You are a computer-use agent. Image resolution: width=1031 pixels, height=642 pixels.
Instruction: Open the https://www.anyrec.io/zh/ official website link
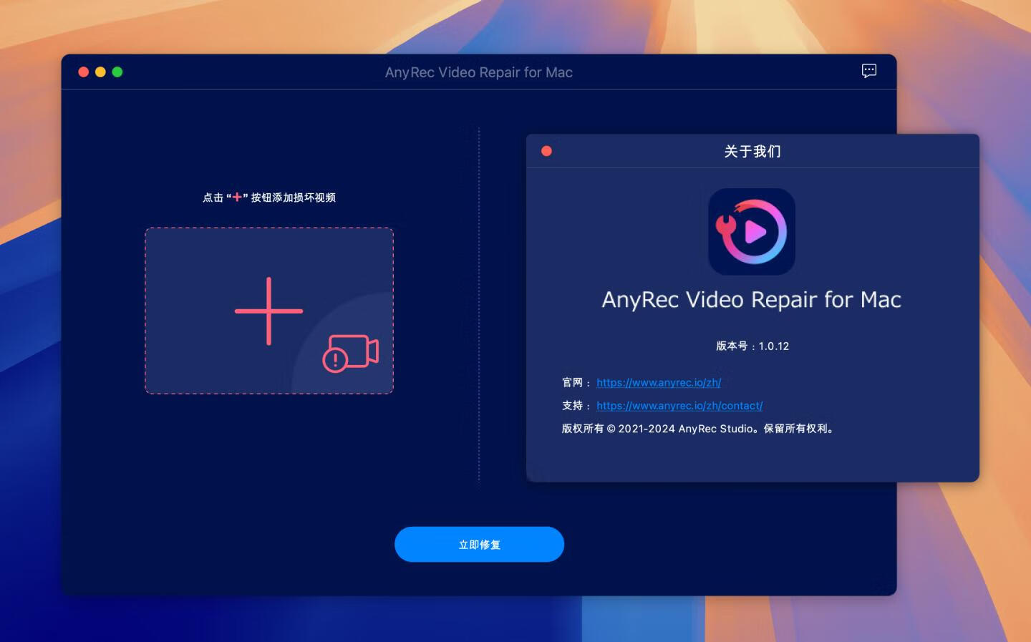click(x=658, y=382)
